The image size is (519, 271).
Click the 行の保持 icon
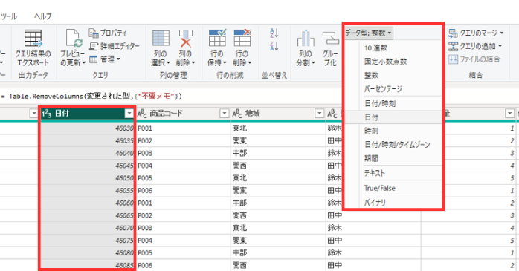pos(217,38)
